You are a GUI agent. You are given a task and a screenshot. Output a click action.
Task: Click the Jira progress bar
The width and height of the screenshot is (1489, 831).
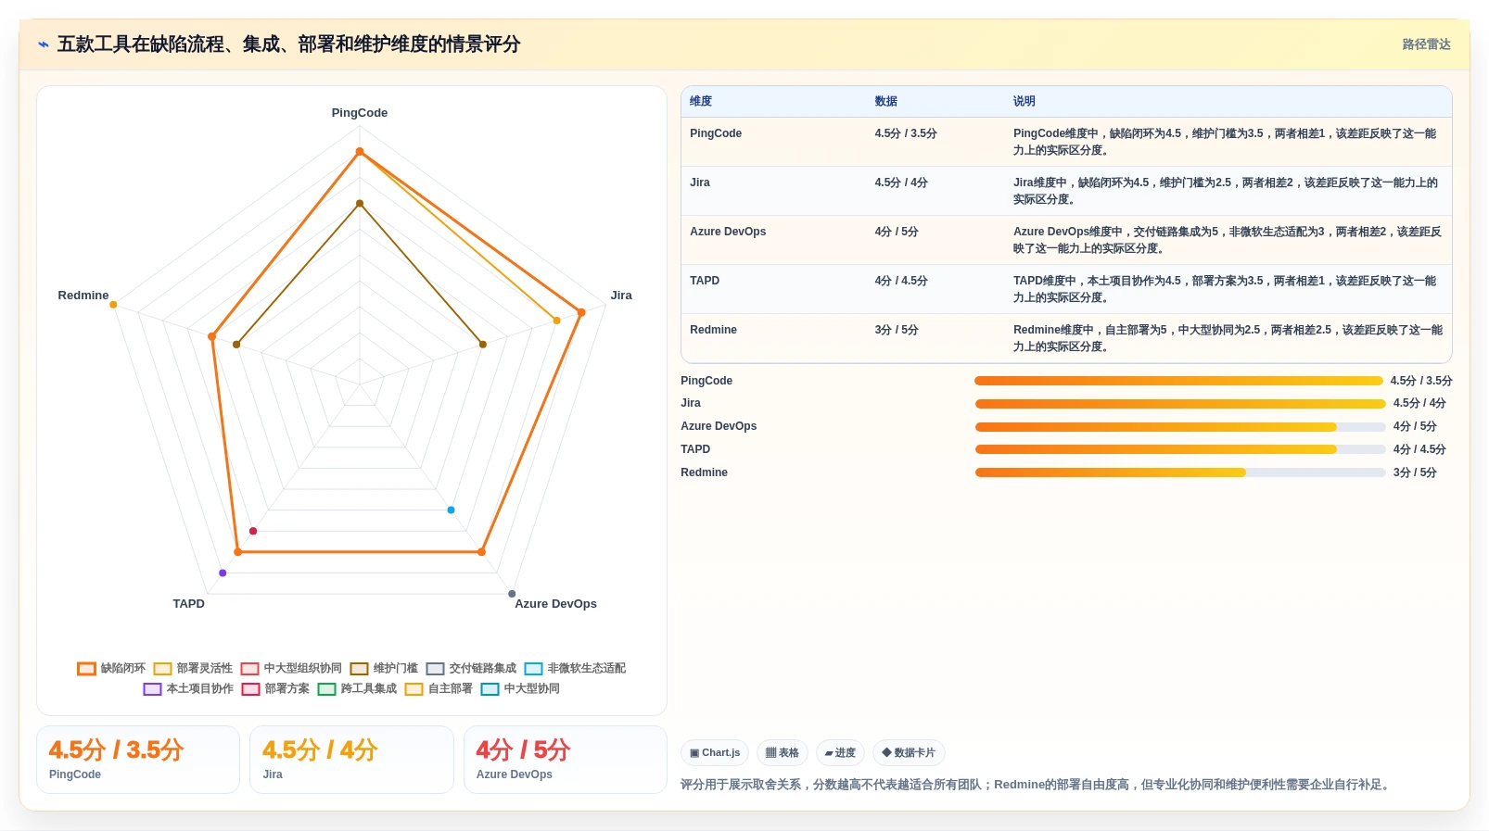tap(1180, 404)
